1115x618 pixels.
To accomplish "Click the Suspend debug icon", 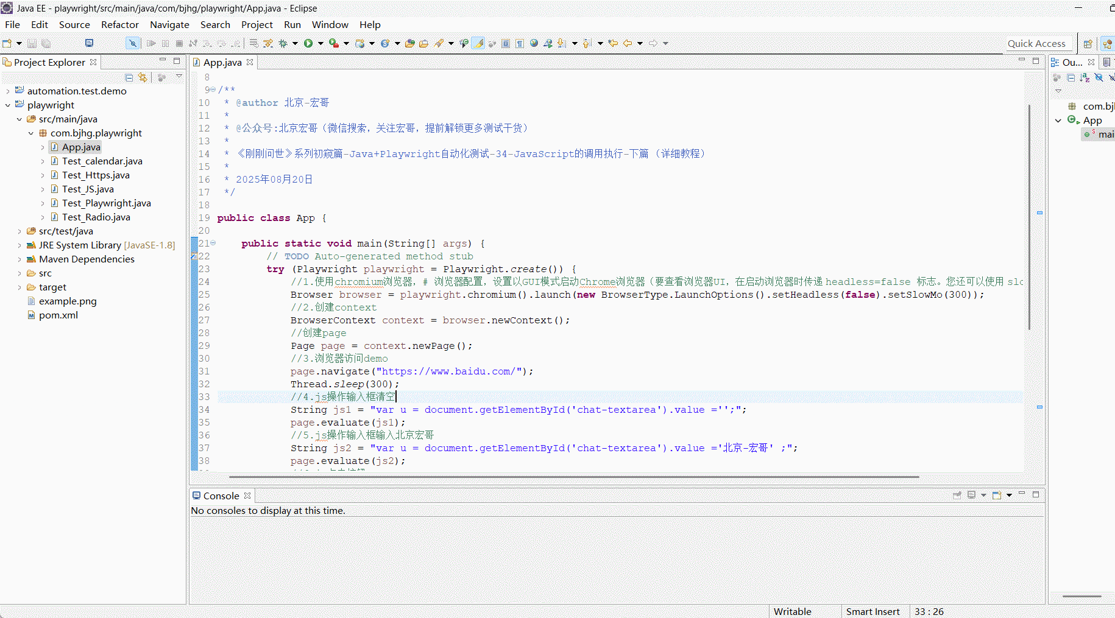I will [166, 43].
